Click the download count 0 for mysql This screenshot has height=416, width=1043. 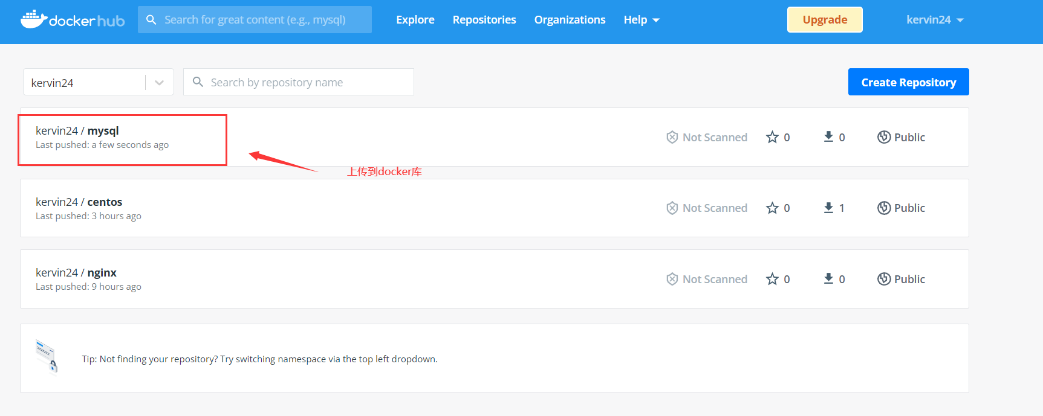[842, 137]
